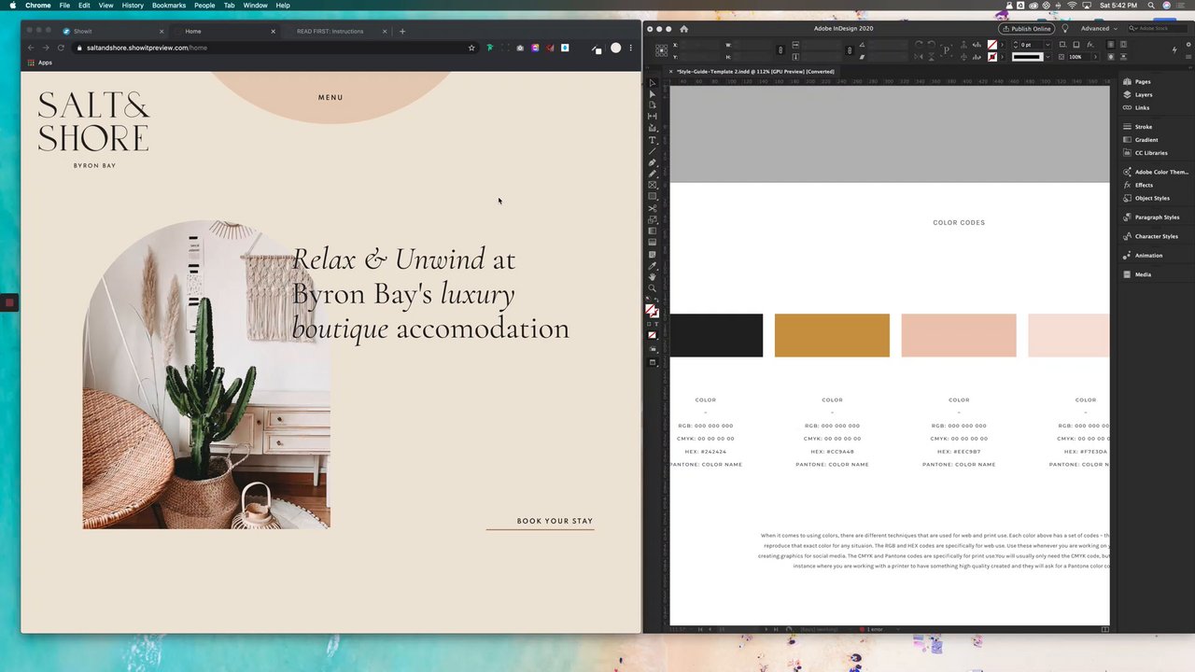Open the CC Libraries panel
Viewport: 1195px width, 672px height.
point(1150,153)
